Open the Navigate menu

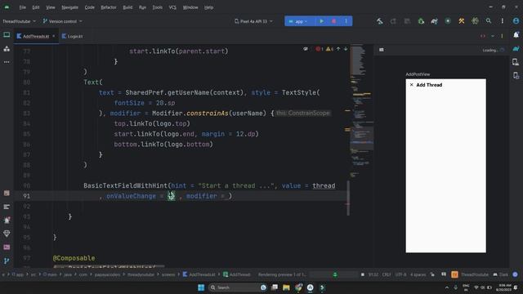69,7
